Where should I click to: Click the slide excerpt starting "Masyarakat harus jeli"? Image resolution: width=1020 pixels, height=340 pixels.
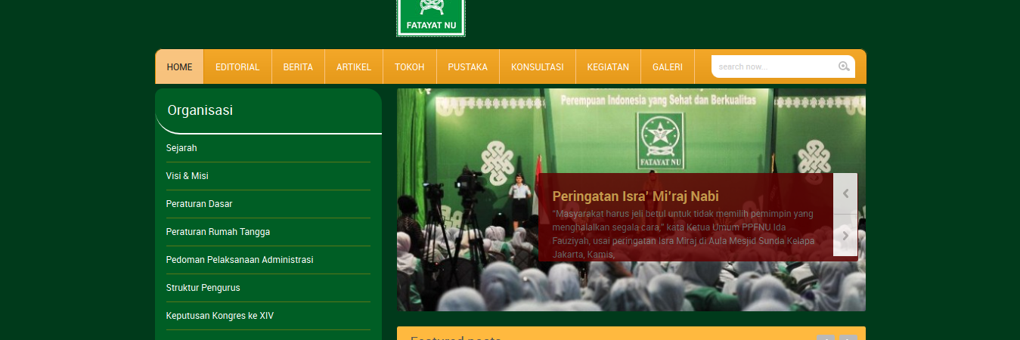coord(684,234)
